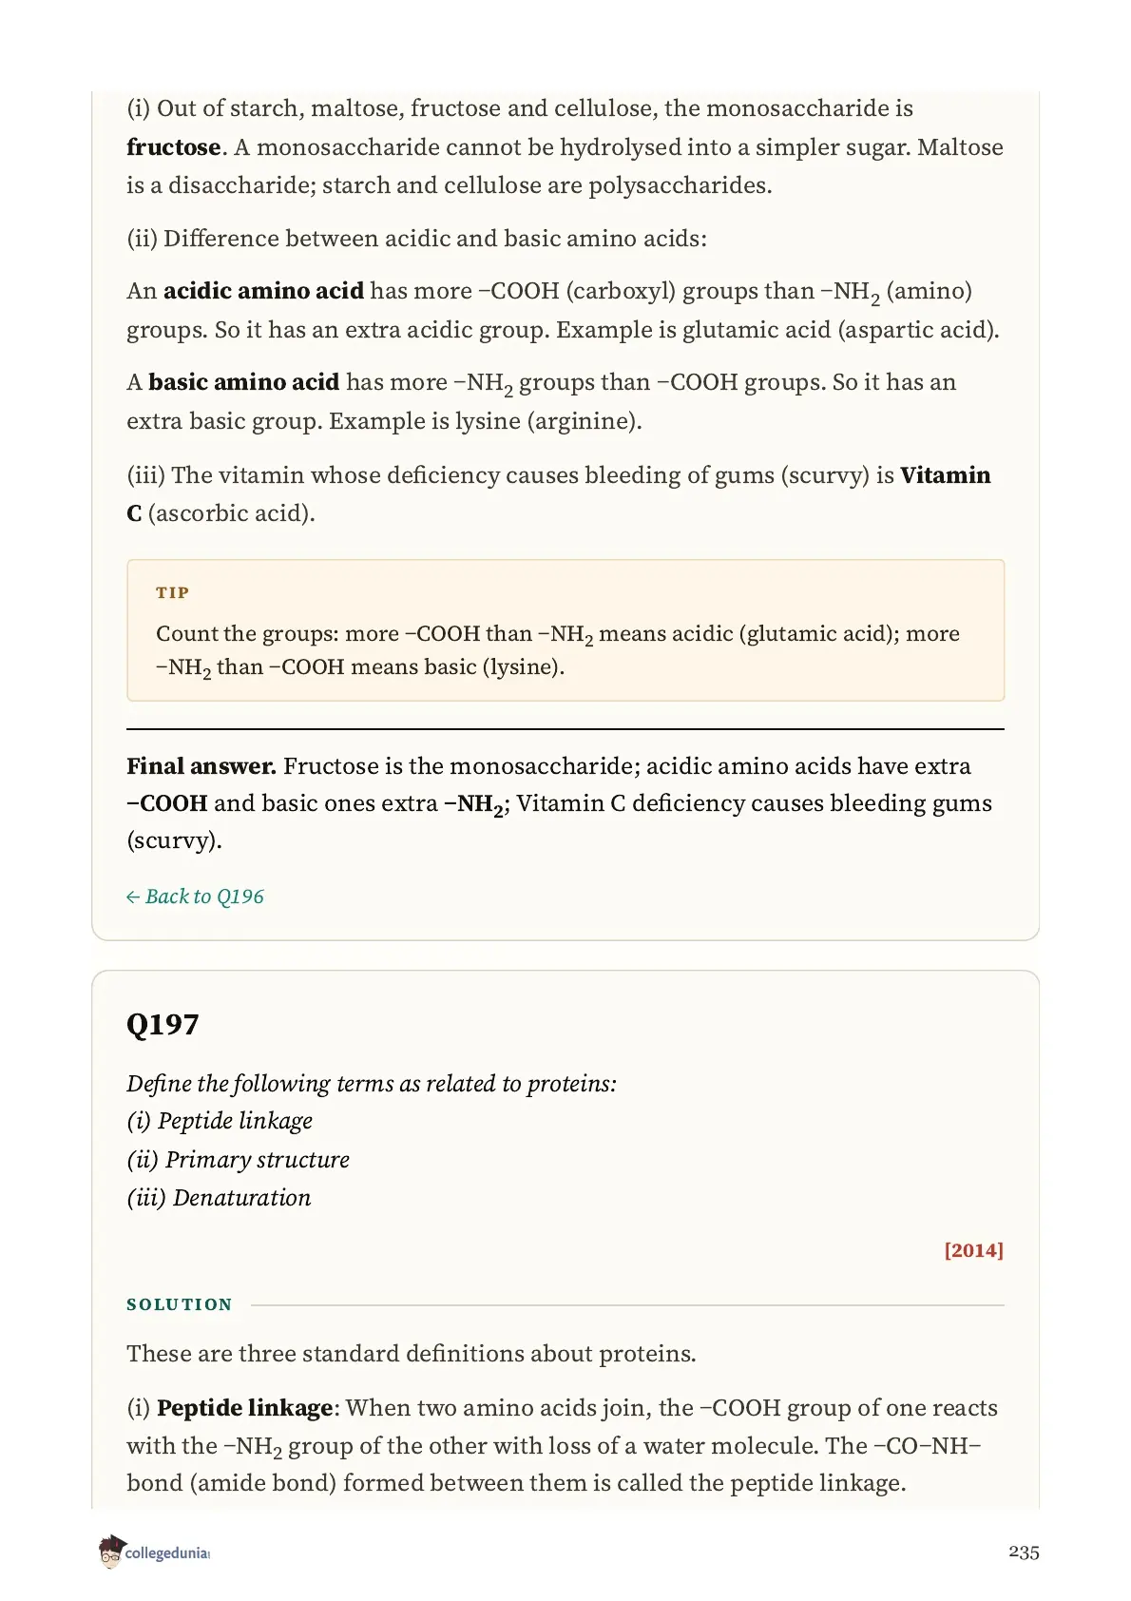Click the TIP box heading
The image size is (1131, 1601).
click(x=173, y=592)
